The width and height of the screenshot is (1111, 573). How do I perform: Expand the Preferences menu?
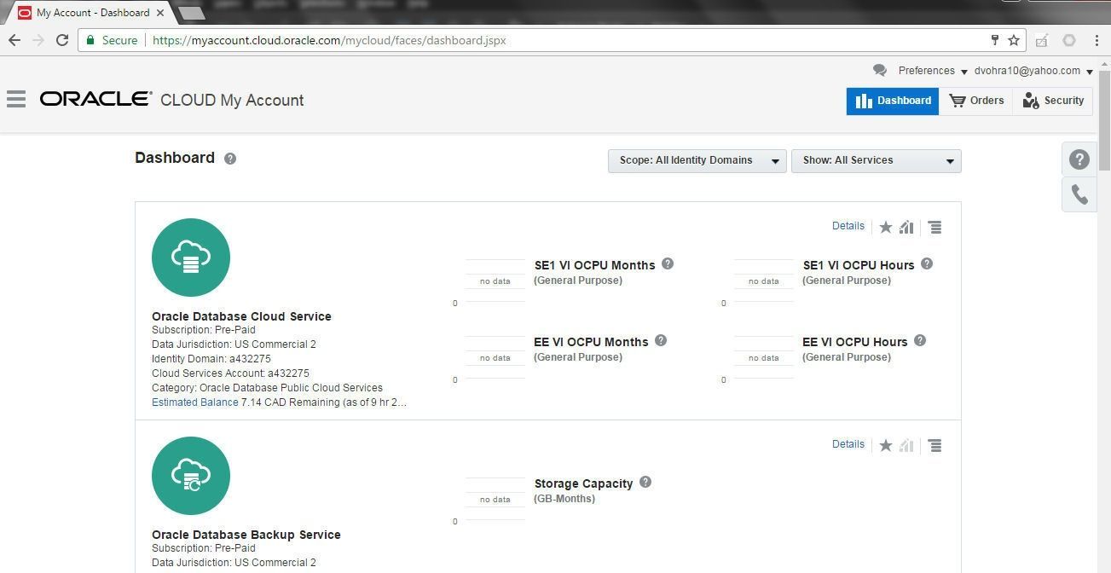coord(933,71)
